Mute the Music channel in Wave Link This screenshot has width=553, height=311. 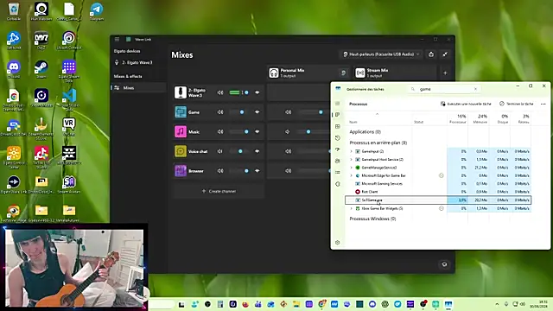tap(220, 131)
